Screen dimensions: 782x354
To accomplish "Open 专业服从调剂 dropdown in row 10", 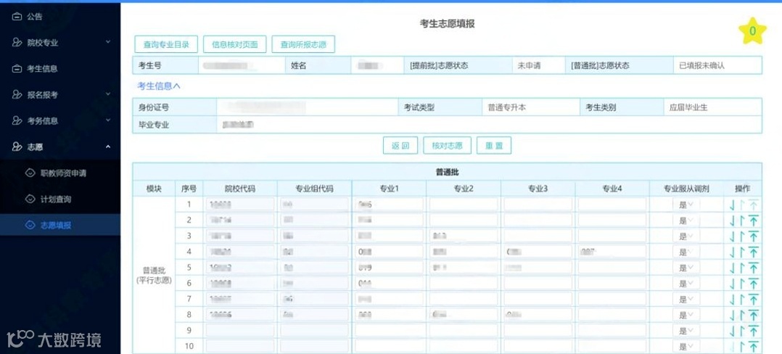I will click(x=686, y=347).
